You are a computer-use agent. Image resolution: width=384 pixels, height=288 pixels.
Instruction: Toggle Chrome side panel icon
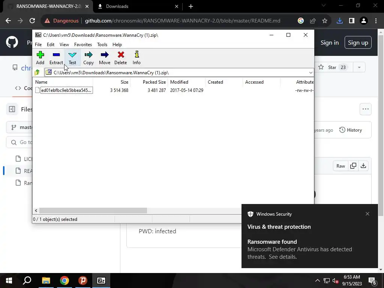click(352, 21)
